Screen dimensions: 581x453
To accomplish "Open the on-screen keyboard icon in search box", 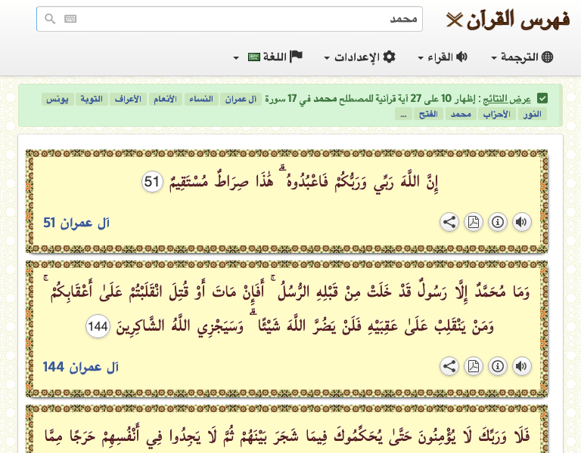I will tap(70, 19).
